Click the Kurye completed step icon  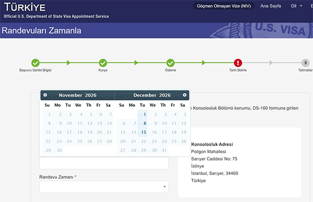pos(103,63)
